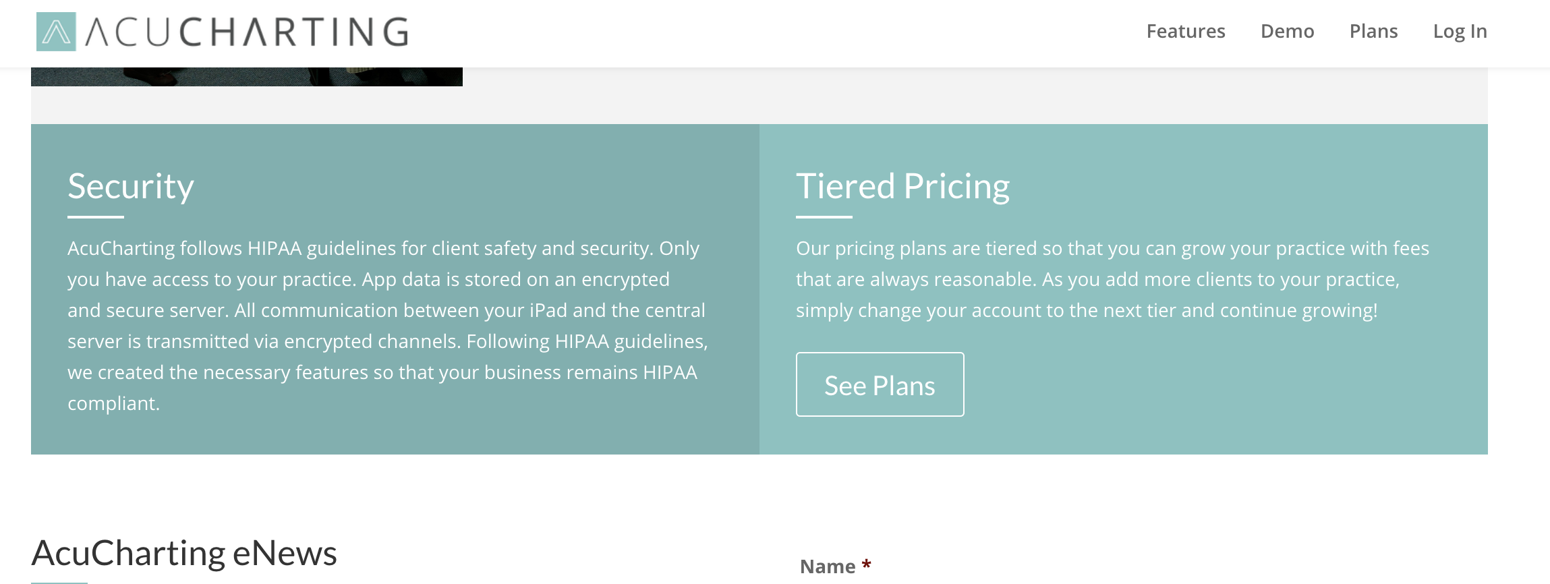Open the Features menu item
The width and height of the screenshot is (1550, 584).
click(x=1185, y=31)
